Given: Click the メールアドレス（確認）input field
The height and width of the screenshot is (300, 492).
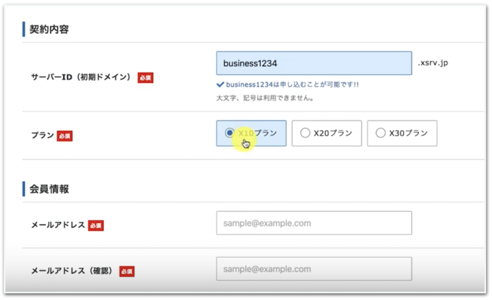Looking at the screenshot, I should 314,269.
